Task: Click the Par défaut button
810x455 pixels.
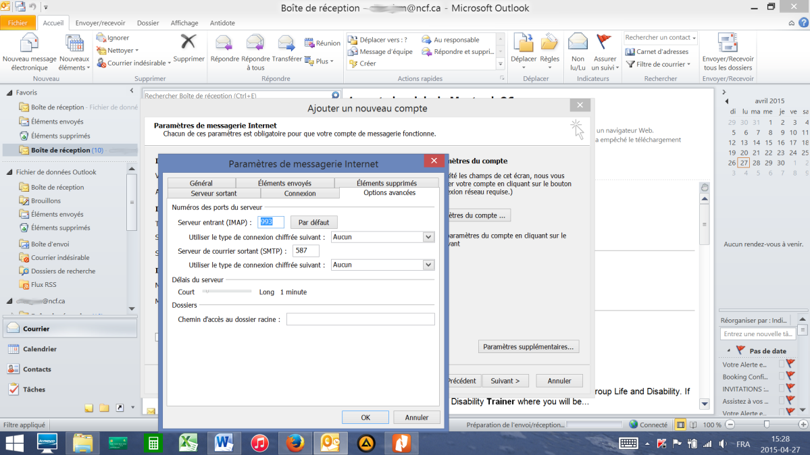Action: pos(313,222)
